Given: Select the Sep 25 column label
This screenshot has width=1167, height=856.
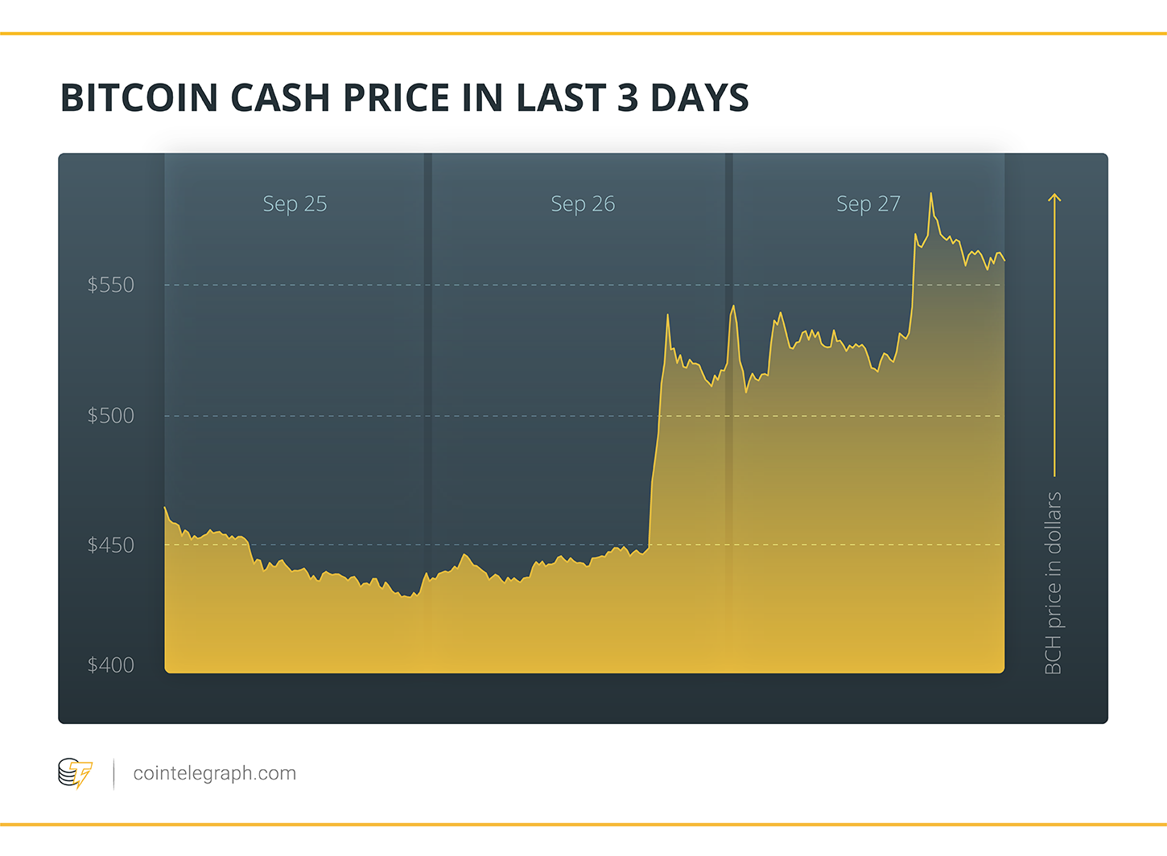Looking at the screenshot, I should [x=295, y=204].
